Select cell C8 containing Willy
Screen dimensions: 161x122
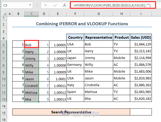[x=32, y=65]
